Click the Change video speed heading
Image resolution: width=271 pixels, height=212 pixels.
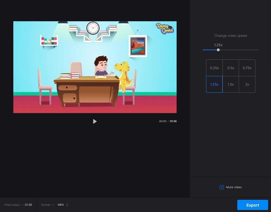click(231, 36)
